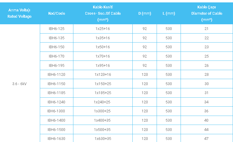
Task: Click the 1x95+16 cross-section cell
Action: pos(103,66)
